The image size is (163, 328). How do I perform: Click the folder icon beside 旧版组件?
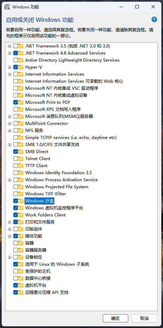(x=21, y=229)
